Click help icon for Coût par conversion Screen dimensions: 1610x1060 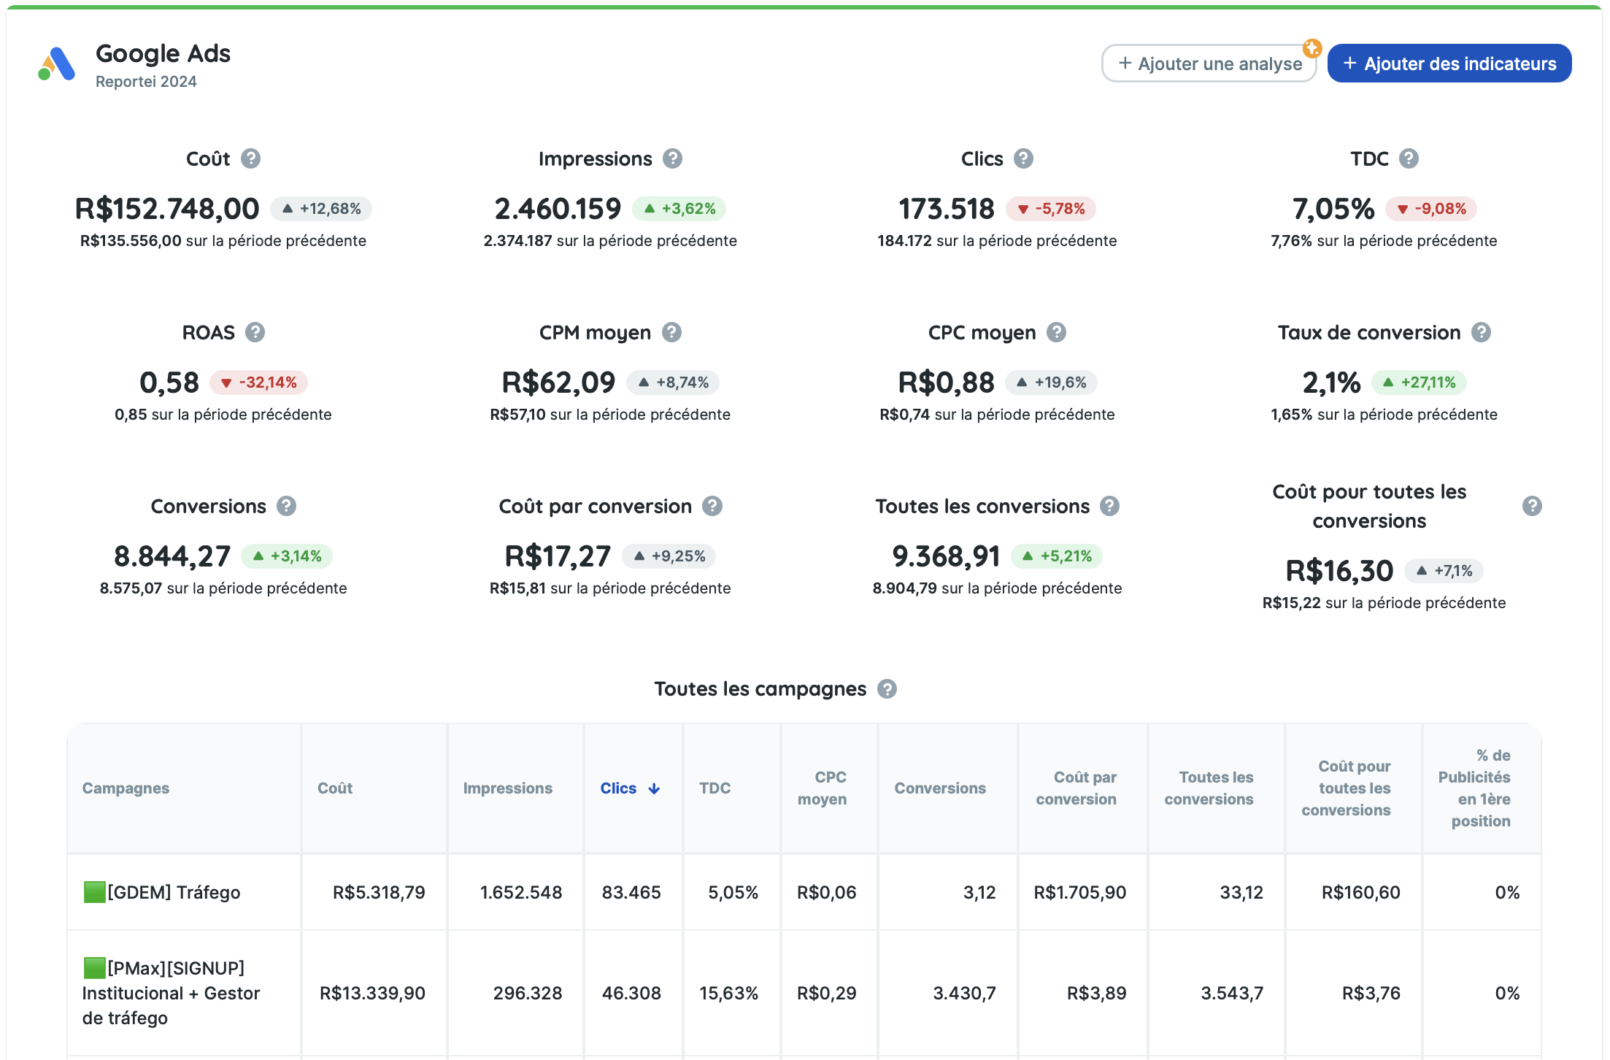[712, 506]
